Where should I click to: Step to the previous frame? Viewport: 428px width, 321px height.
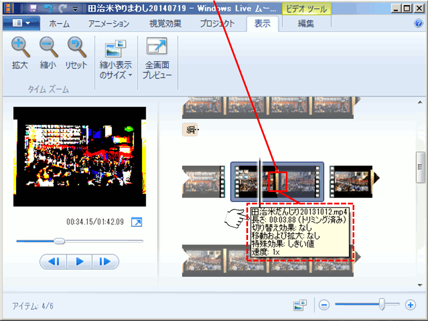point(53,261)
